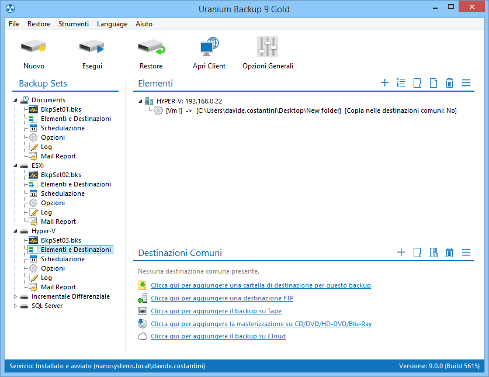Open the File menu
The width and height of the screenshot is (489, 377).
pyautogui.click(x=14, y=24)
